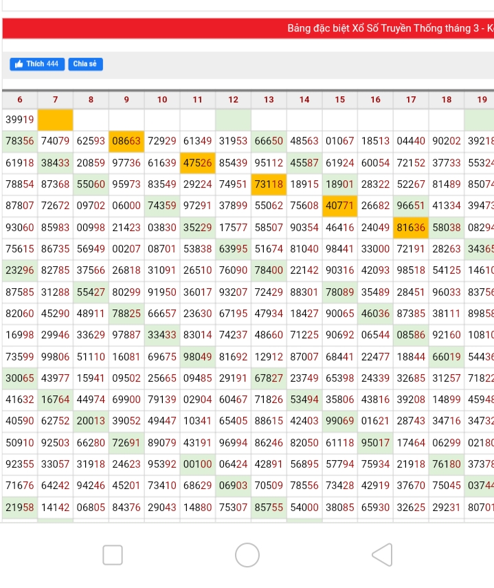Viewport: 494px width, 588px height.
Task: Click the Chia sẻ share button
Action: pyautogui.click(x=85, y=64)
